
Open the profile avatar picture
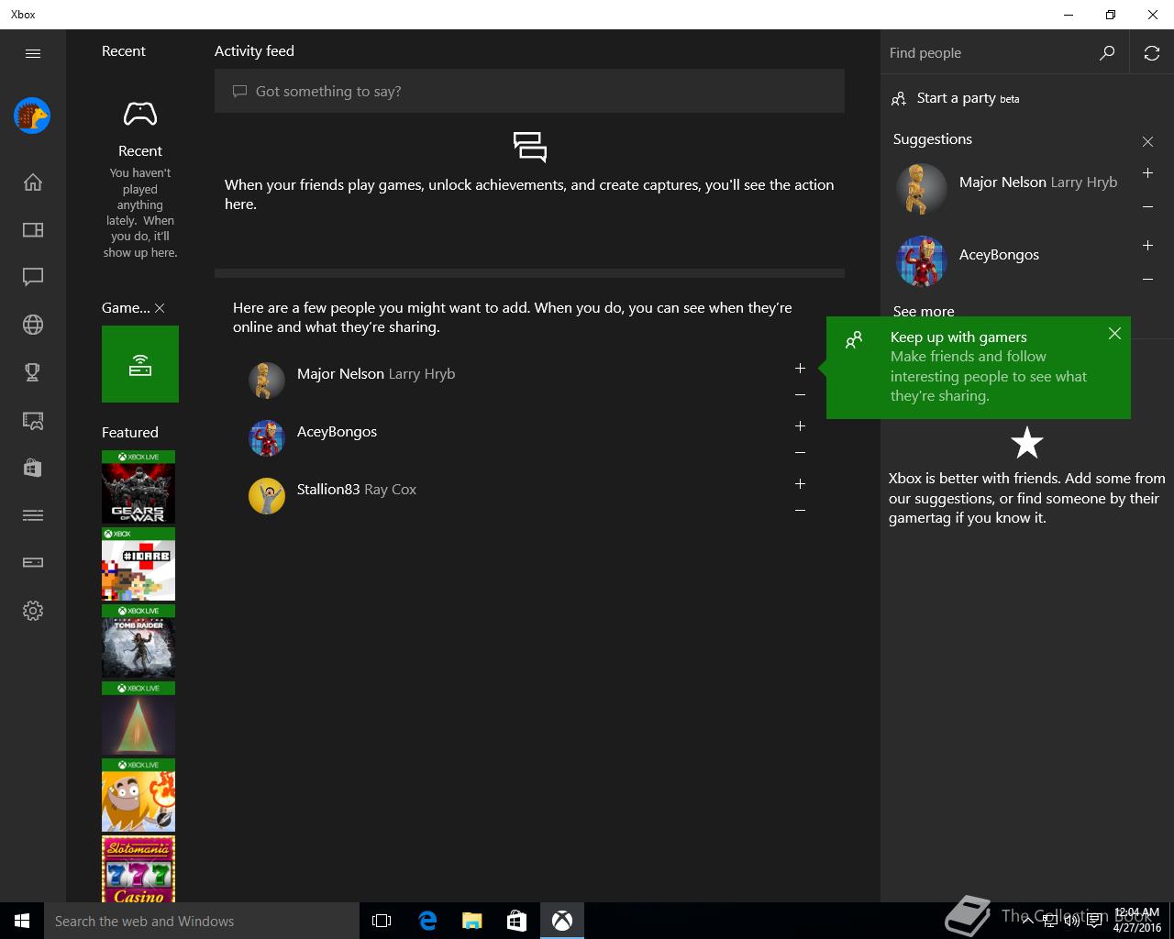point(32,116)
